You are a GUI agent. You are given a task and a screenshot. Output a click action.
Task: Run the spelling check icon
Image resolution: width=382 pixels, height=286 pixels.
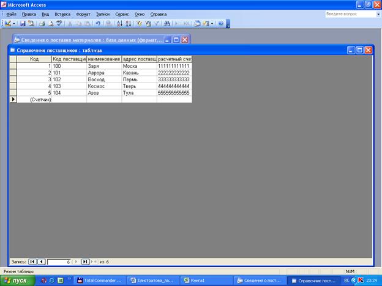(x=59, y=24)
